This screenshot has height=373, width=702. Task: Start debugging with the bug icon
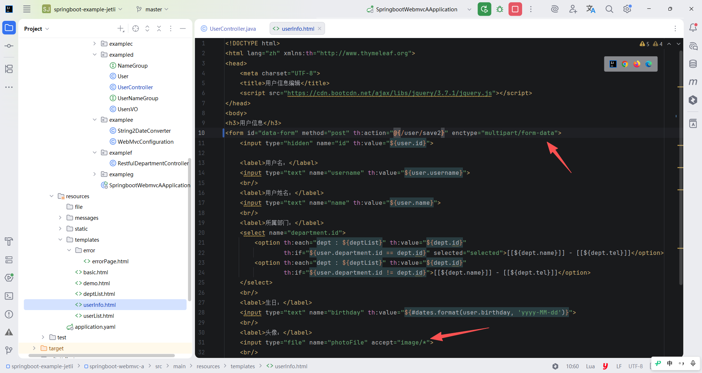[x=500, y=9]
